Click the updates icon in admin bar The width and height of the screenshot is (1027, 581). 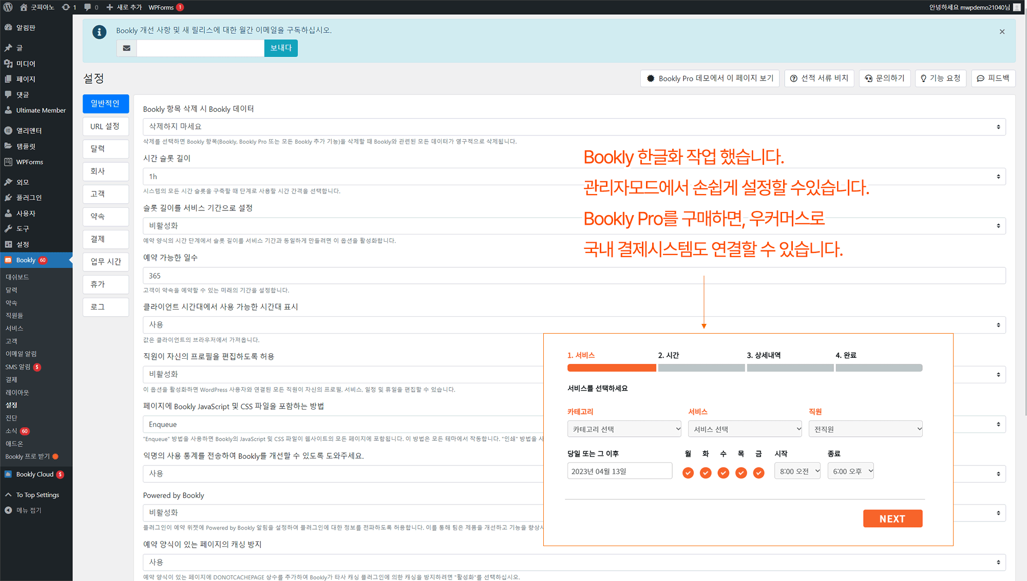(66, 7)
